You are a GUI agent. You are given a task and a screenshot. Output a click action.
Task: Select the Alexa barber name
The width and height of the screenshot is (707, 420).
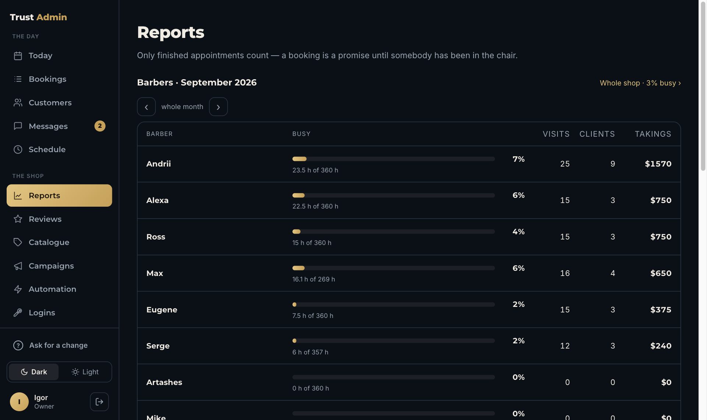tap(157, 200)
